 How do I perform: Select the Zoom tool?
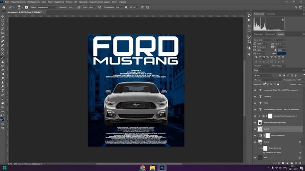point(2,107)
